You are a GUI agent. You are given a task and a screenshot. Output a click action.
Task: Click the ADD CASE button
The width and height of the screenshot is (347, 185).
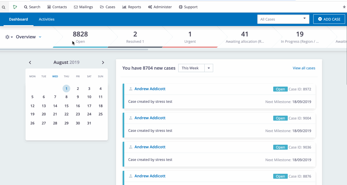(329, 19)
